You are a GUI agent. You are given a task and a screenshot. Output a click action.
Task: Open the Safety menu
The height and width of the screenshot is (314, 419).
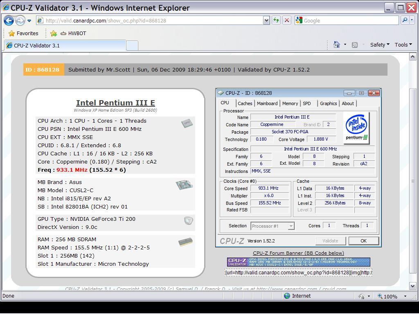pyautogui.click(x=380, y=45)
